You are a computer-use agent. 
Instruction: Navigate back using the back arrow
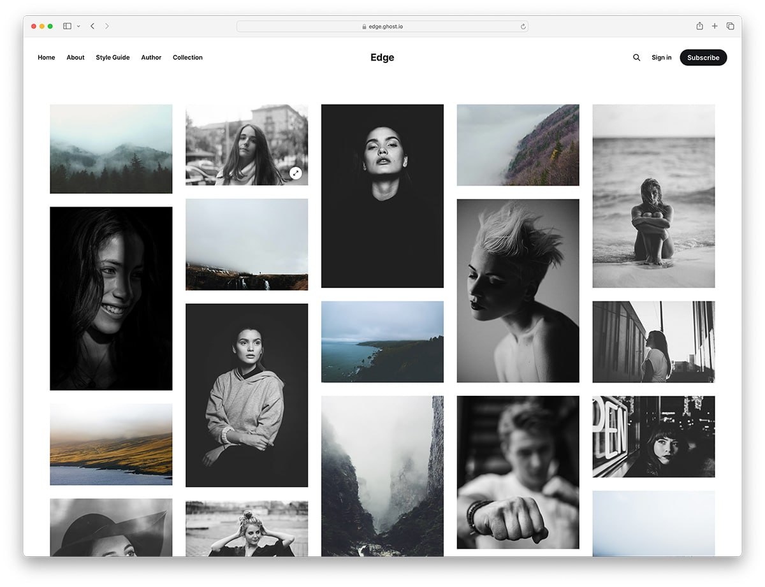(92, 26)
